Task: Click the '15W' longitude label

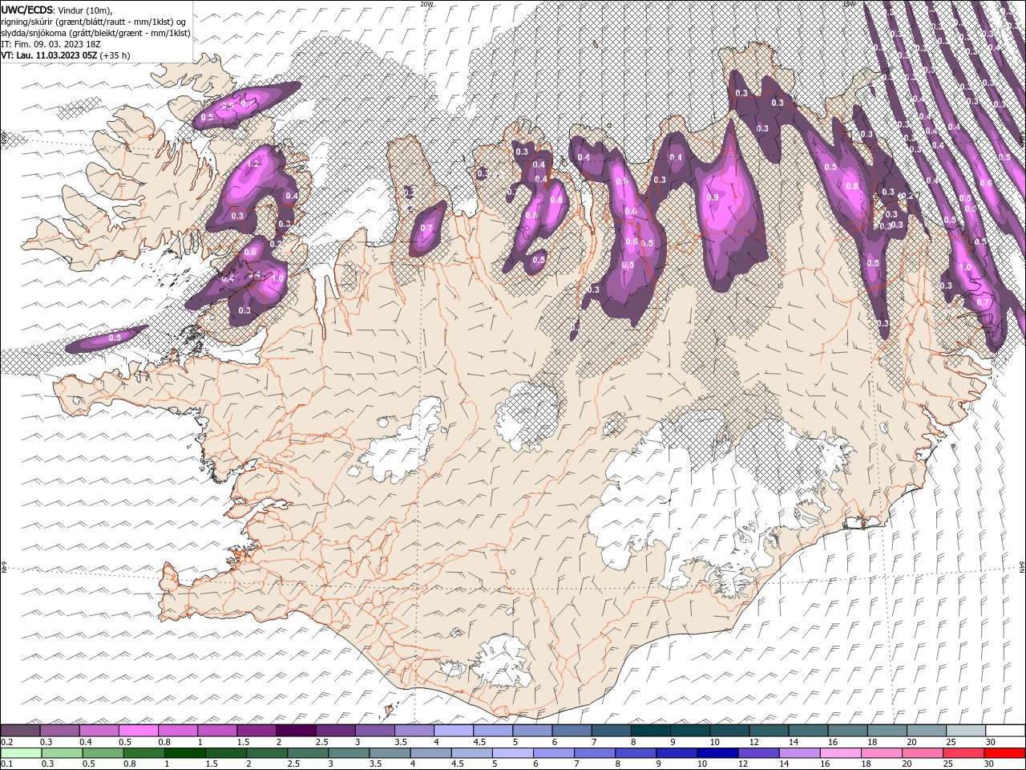Action: [x=849, y=4]
